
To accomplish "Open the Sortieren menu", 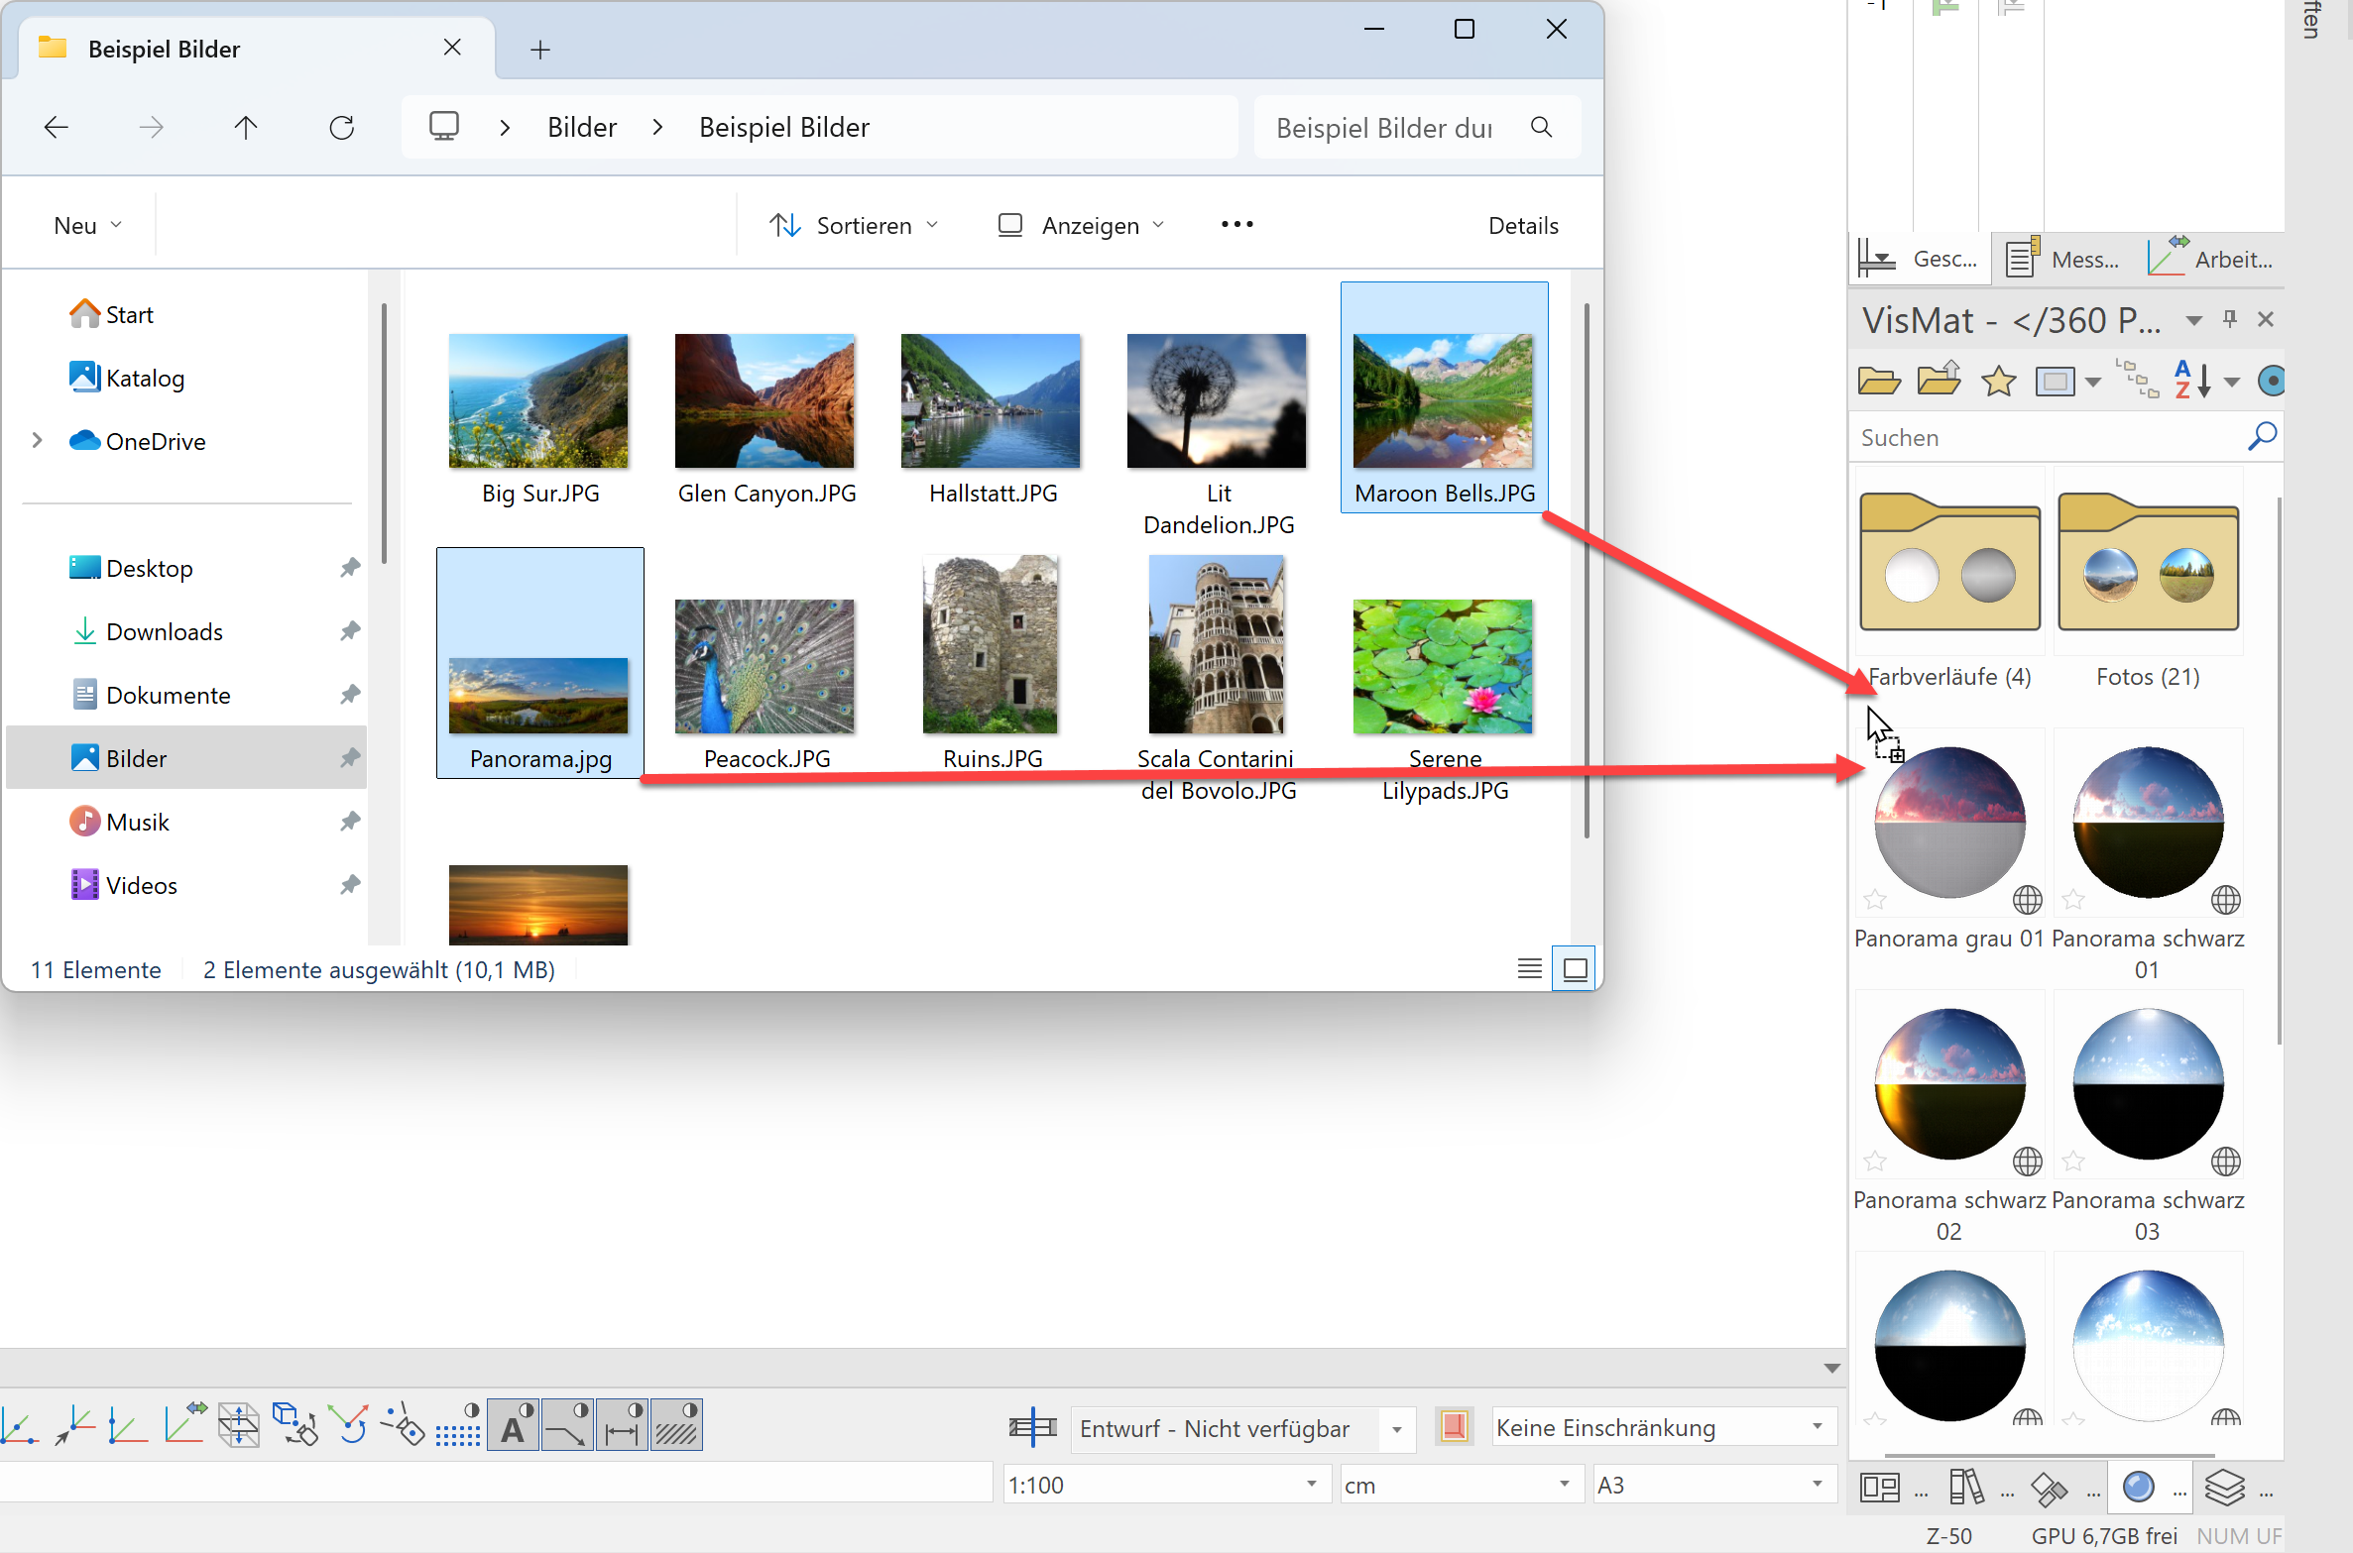I will tap(854, 225).
